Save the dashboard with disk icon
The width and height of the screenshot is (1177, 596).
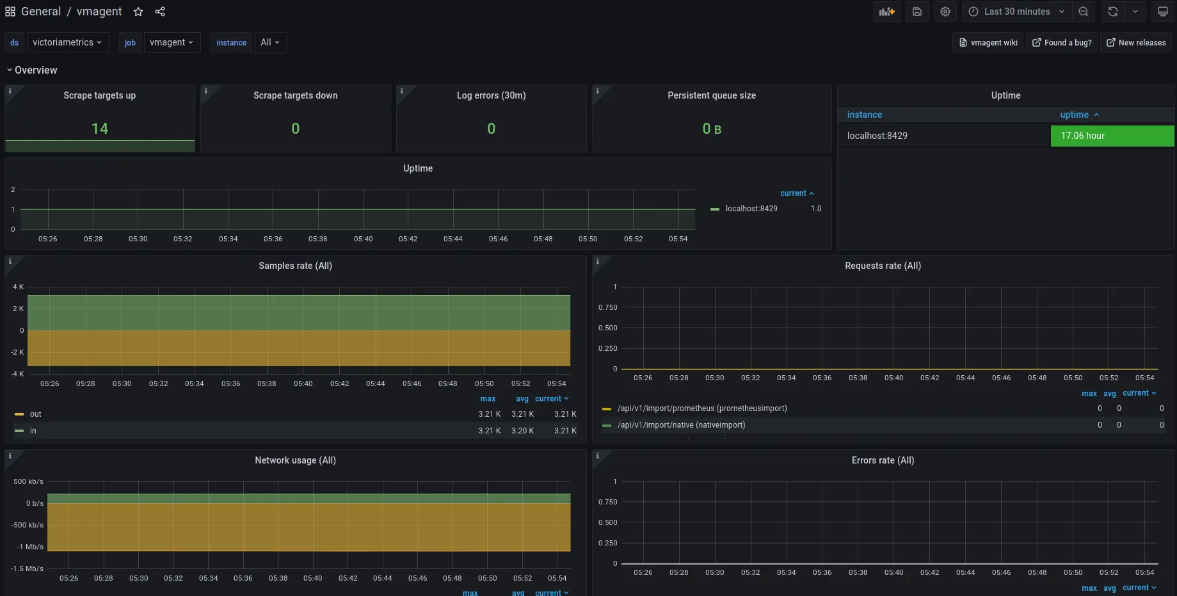[917, 12]
